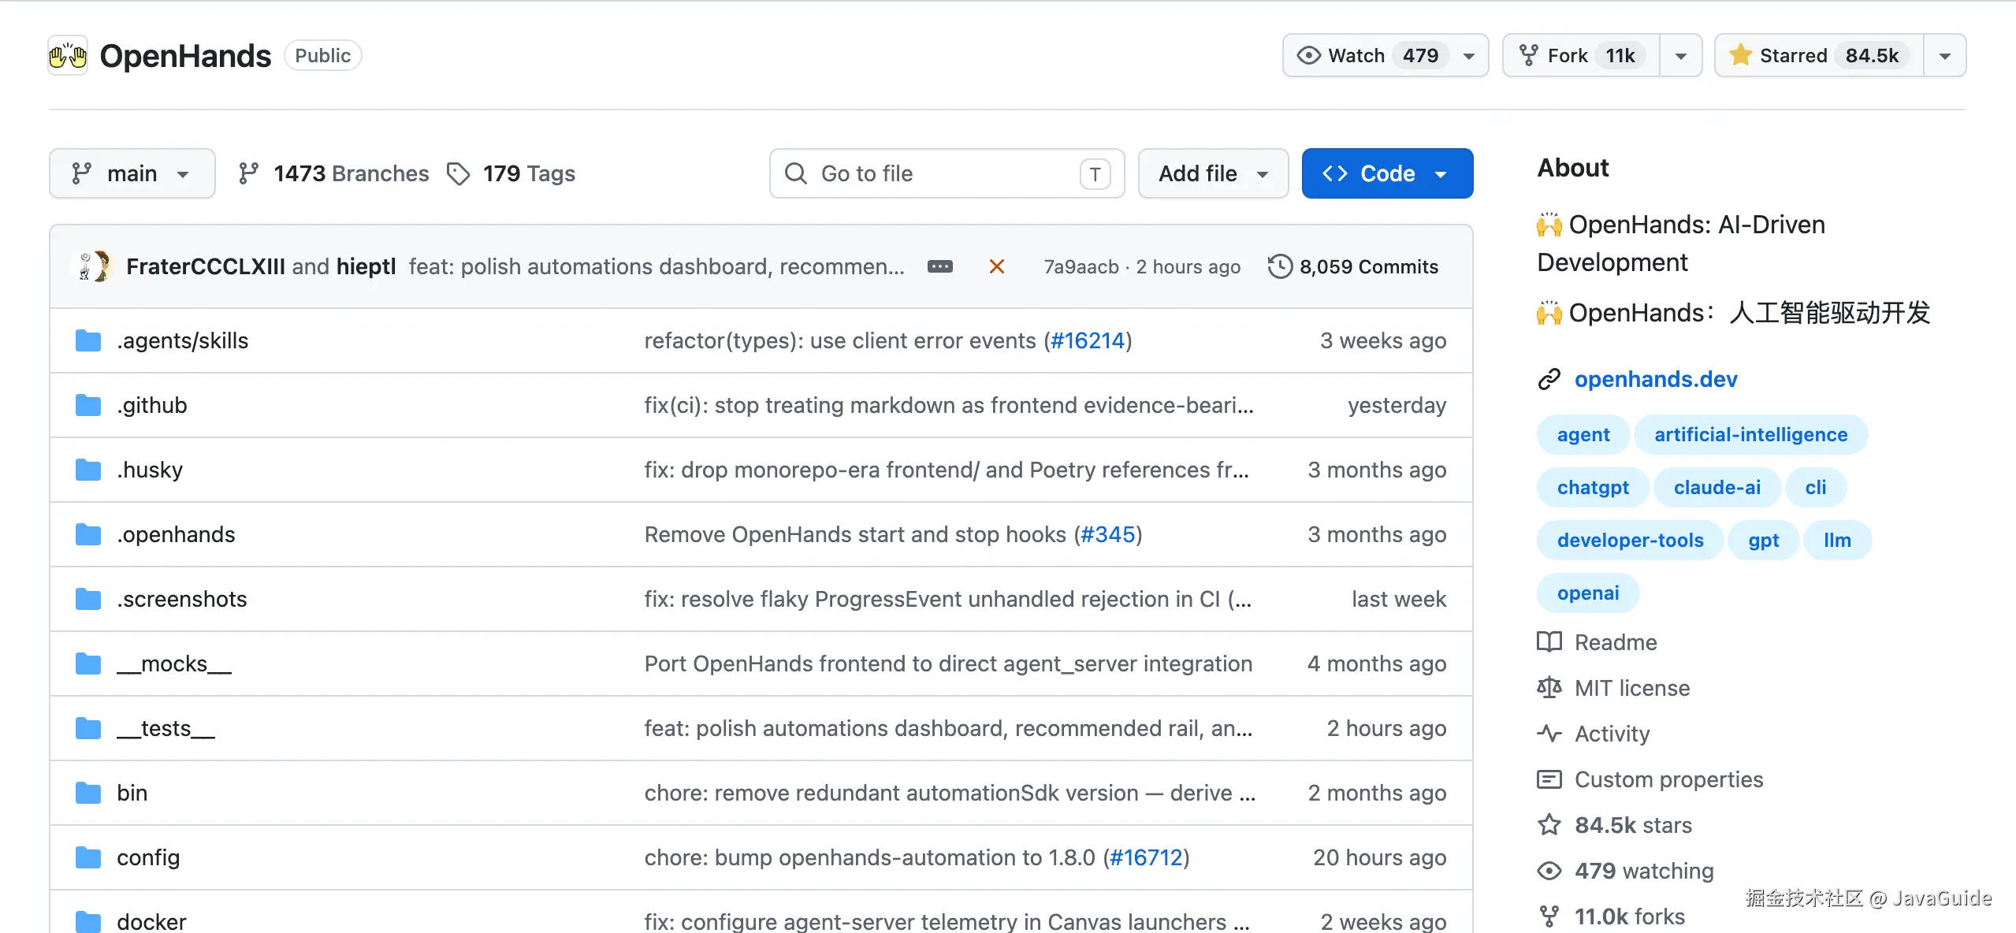Click the folder icon for __mocks__
Viewport: 2016px width, 933px height.
coord(88,664)
